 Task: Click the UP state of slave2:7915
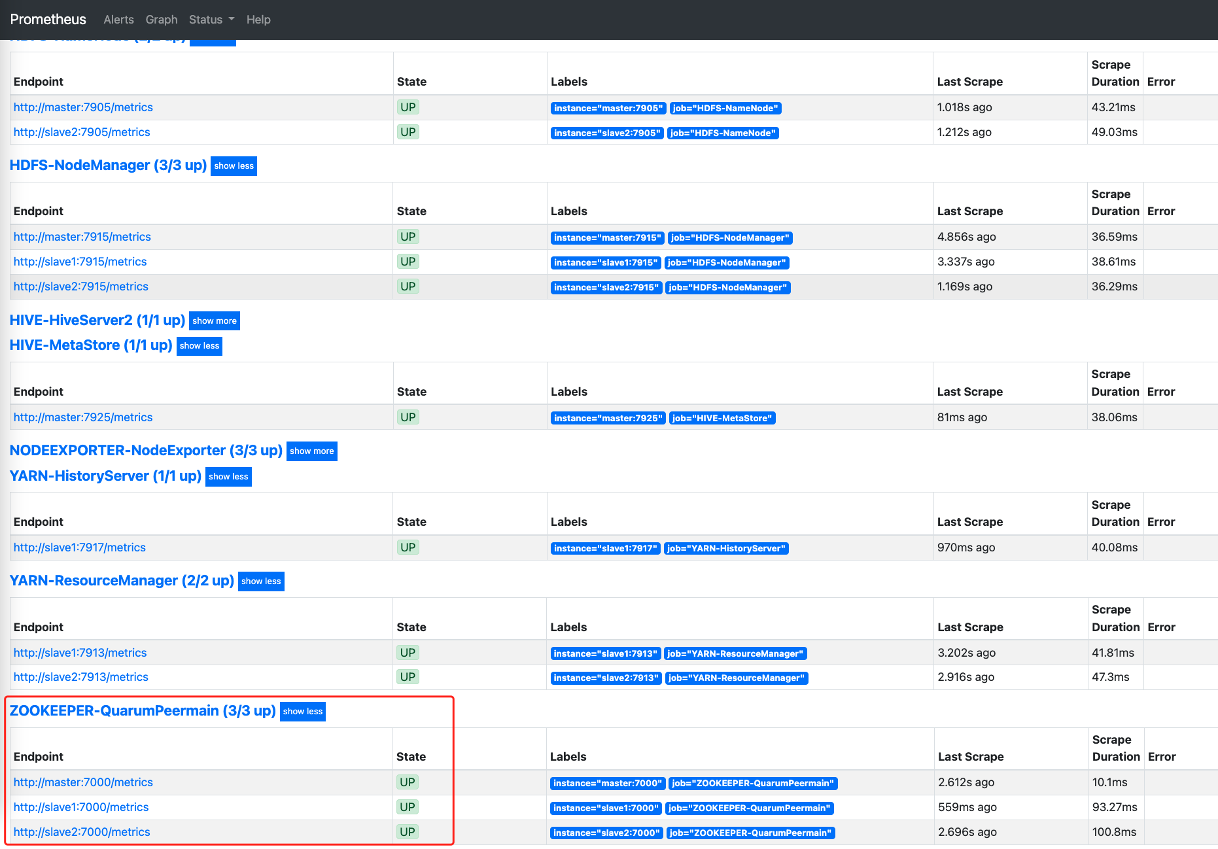408,286
